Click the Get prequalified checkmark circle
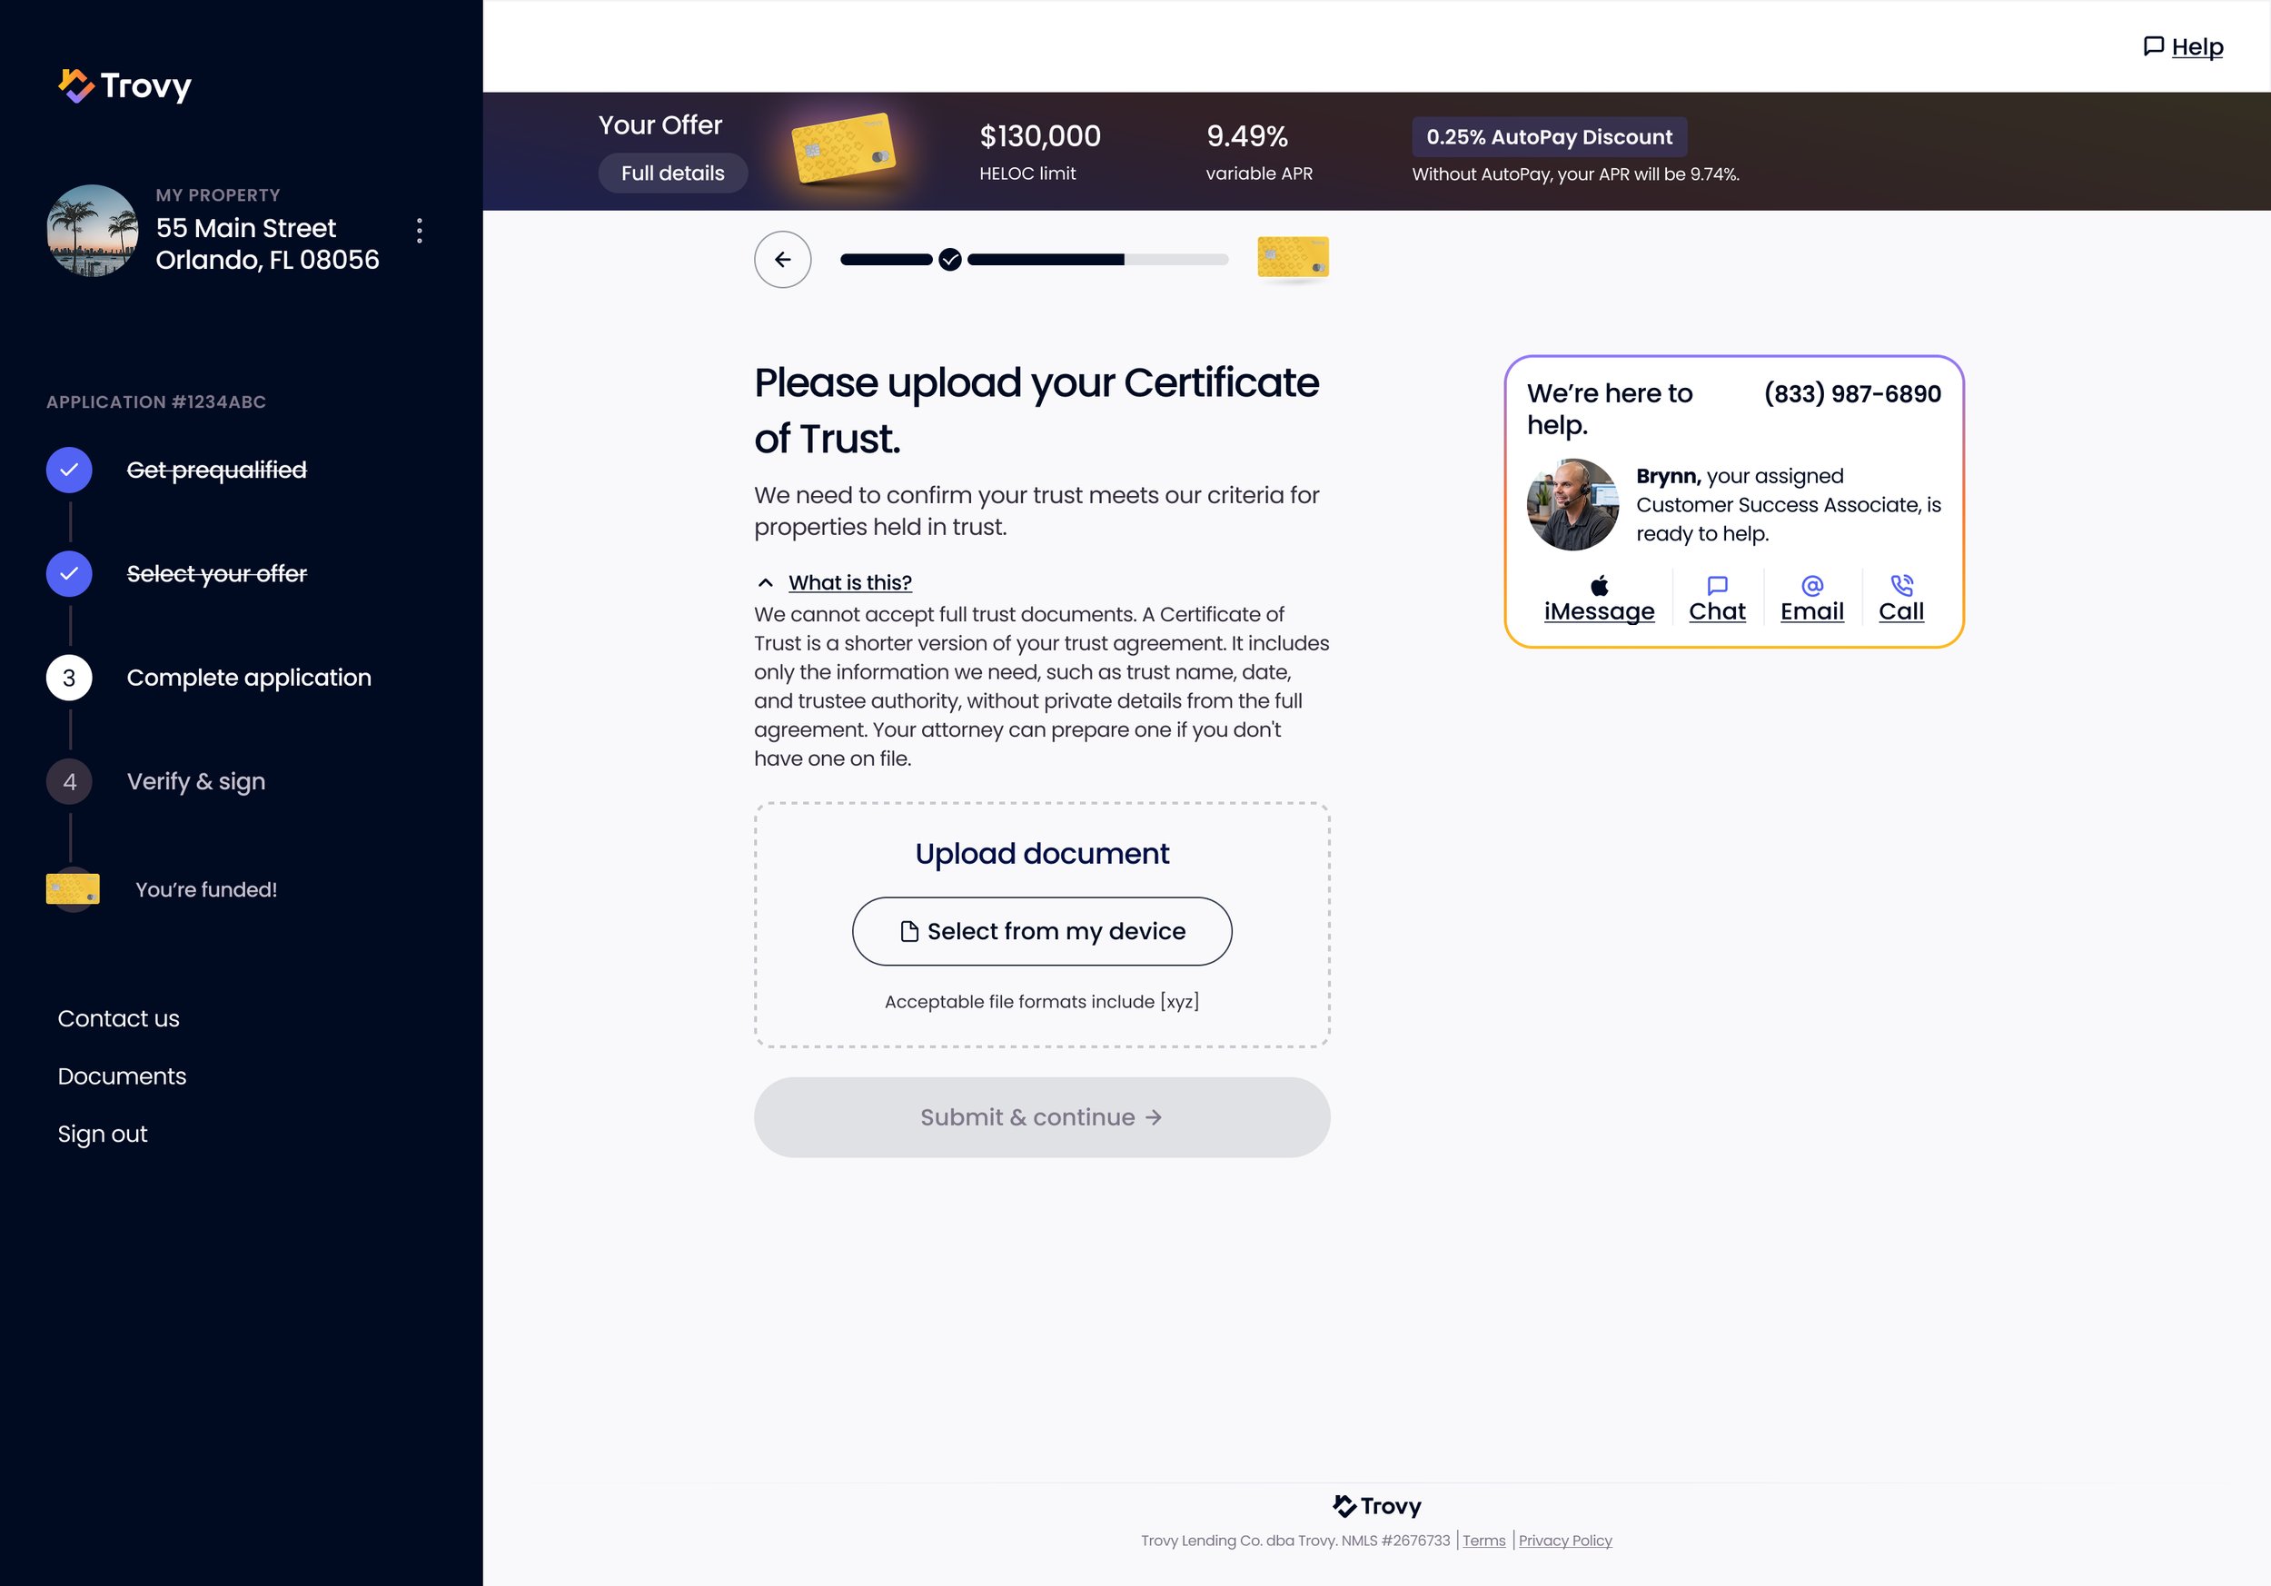Image resolution: width=2271 pixels, height=1586 pixels. [x=69, y=470]
